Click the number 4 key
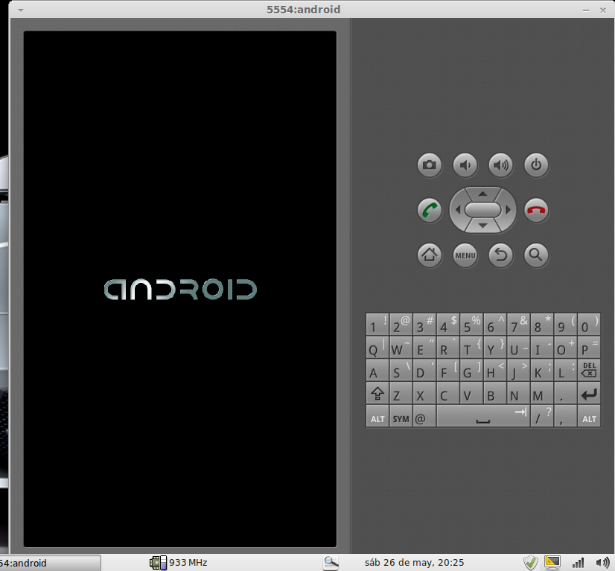The height and width of the screenshot is (571, 615). (x=448, y=324)
